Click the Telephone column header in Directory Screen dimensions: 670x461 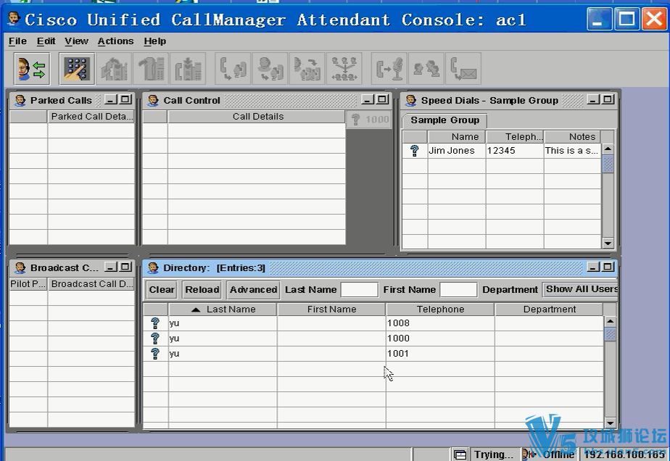(440, 310)
